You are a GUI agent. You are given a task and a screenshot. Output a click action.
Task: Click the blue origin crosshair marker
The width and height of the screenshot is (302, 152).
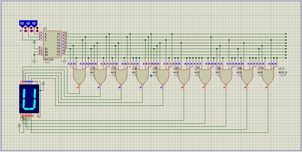tap(151, 76)
